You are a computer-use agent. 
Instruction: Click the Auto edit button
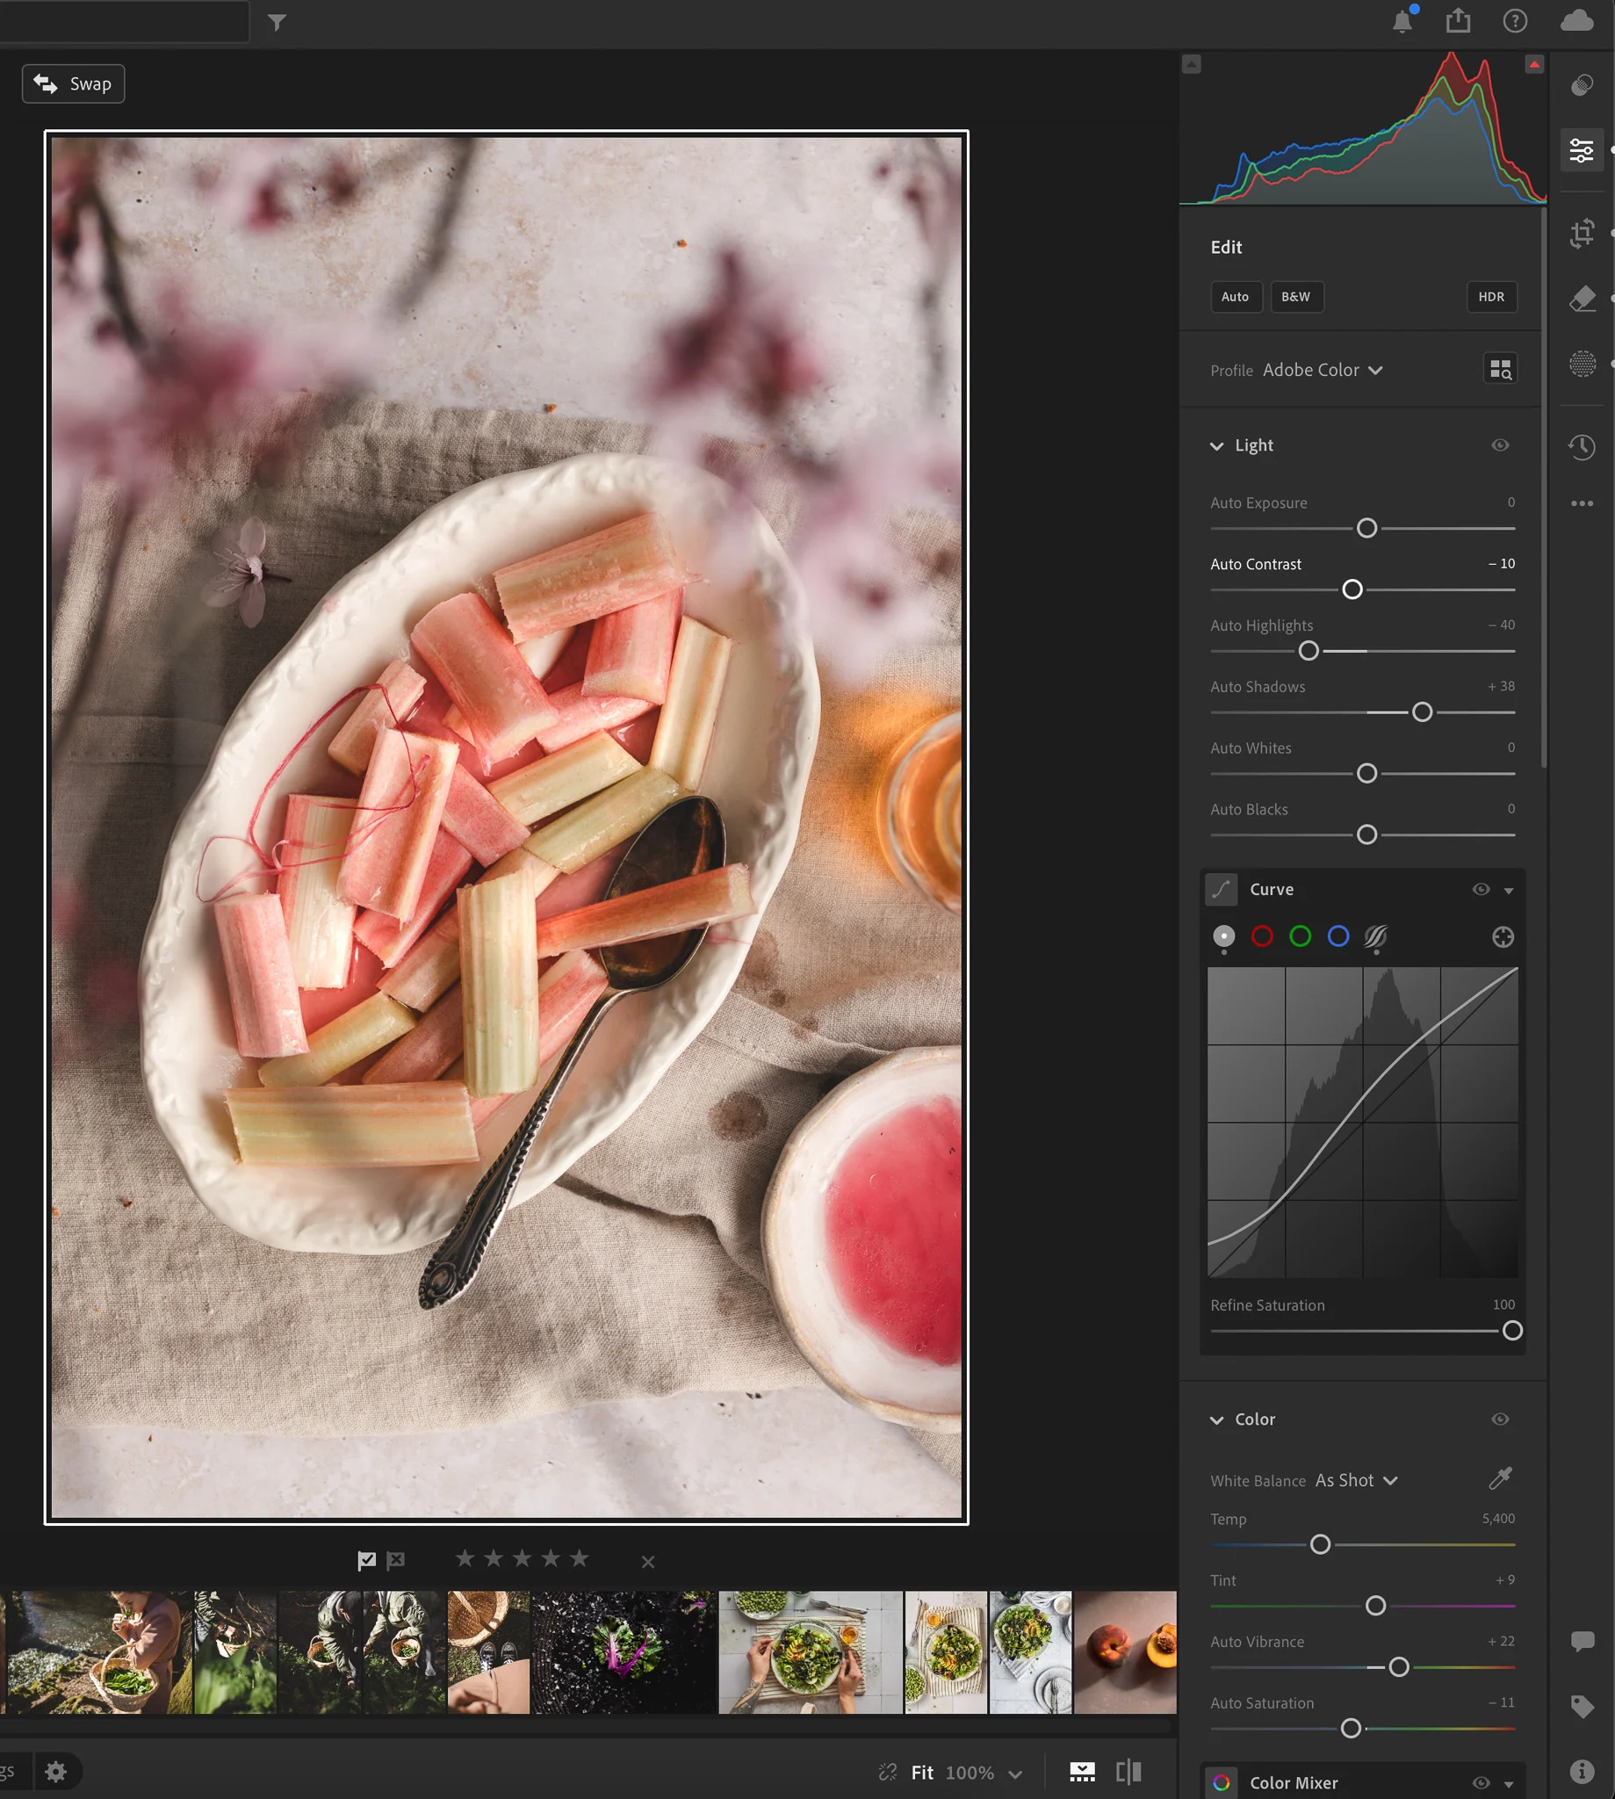[1235, 297]
